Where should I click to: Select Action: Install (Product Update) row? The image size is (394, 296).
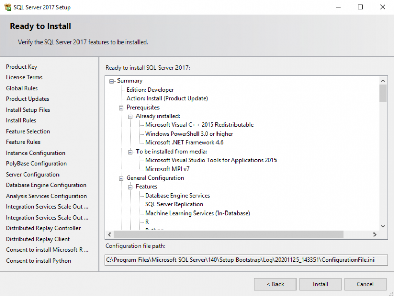point(167,99)
